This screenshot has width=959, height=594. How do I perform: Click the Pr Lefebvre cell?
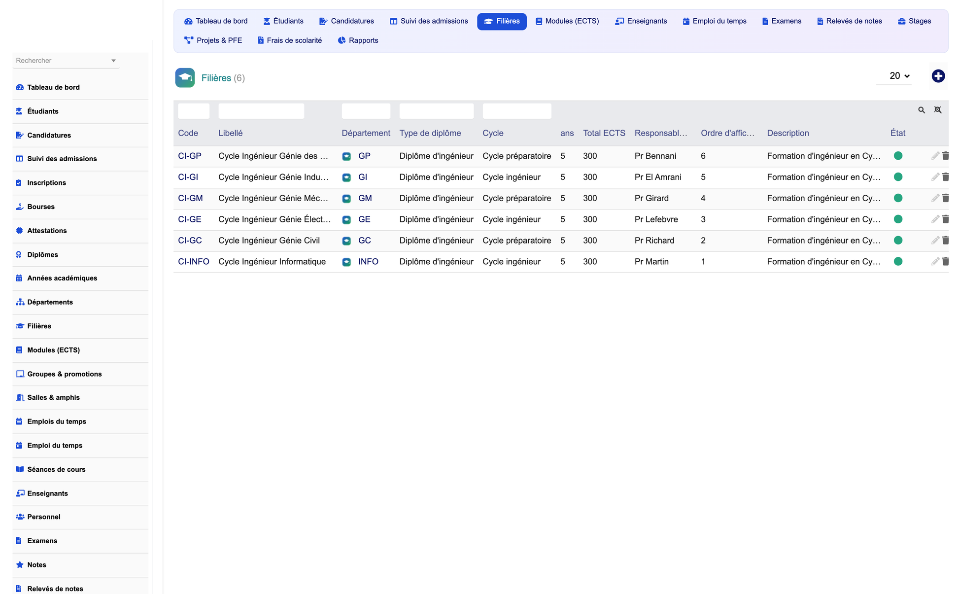(656, 219)
